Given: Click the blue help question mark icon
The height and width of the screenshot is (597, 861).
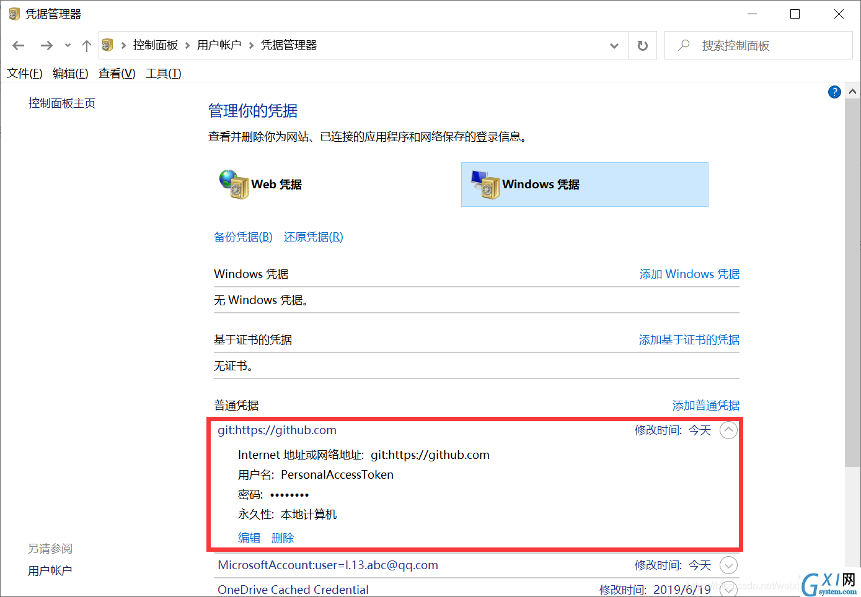Looking at the screenshot, I should 835,92.
